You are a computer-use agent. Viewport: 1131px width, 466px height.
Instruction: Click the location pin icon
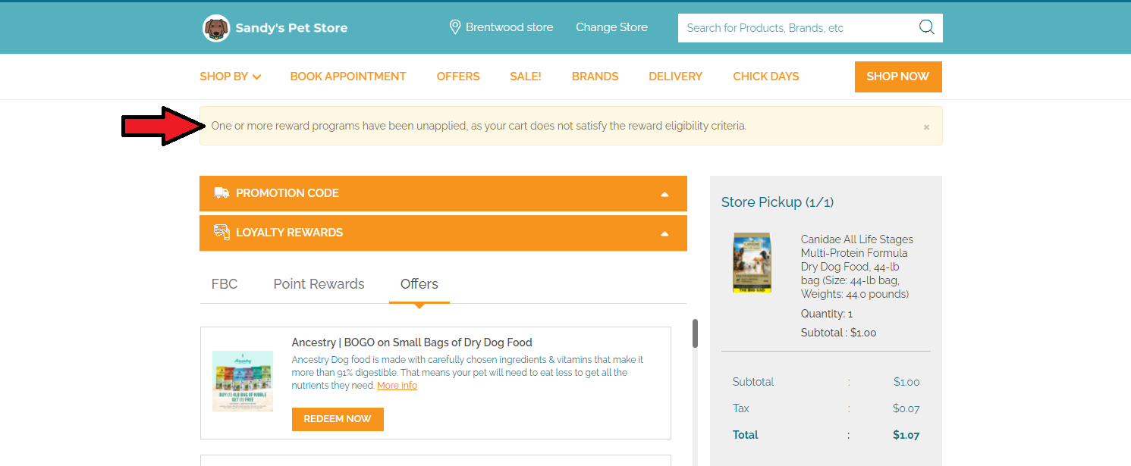(x=455, y=27)
